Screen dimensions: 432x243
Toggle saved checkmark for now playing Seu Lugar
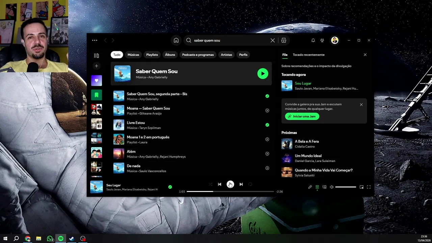(x=170, y=187)
